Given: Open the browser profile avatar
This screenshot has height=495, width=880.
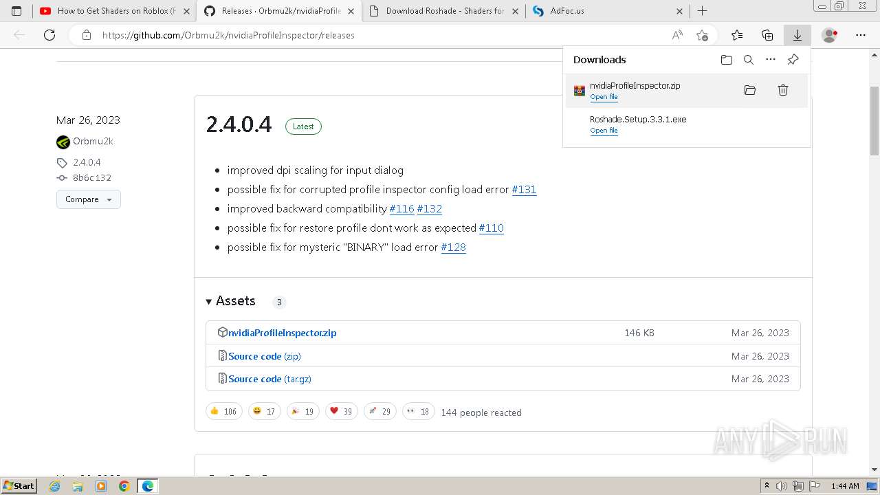Looking at the screenshot, I should pos(830,35).
